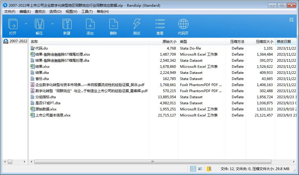
Task: Expand the dropdown arrow next to 解压
Action: (52, 24)
